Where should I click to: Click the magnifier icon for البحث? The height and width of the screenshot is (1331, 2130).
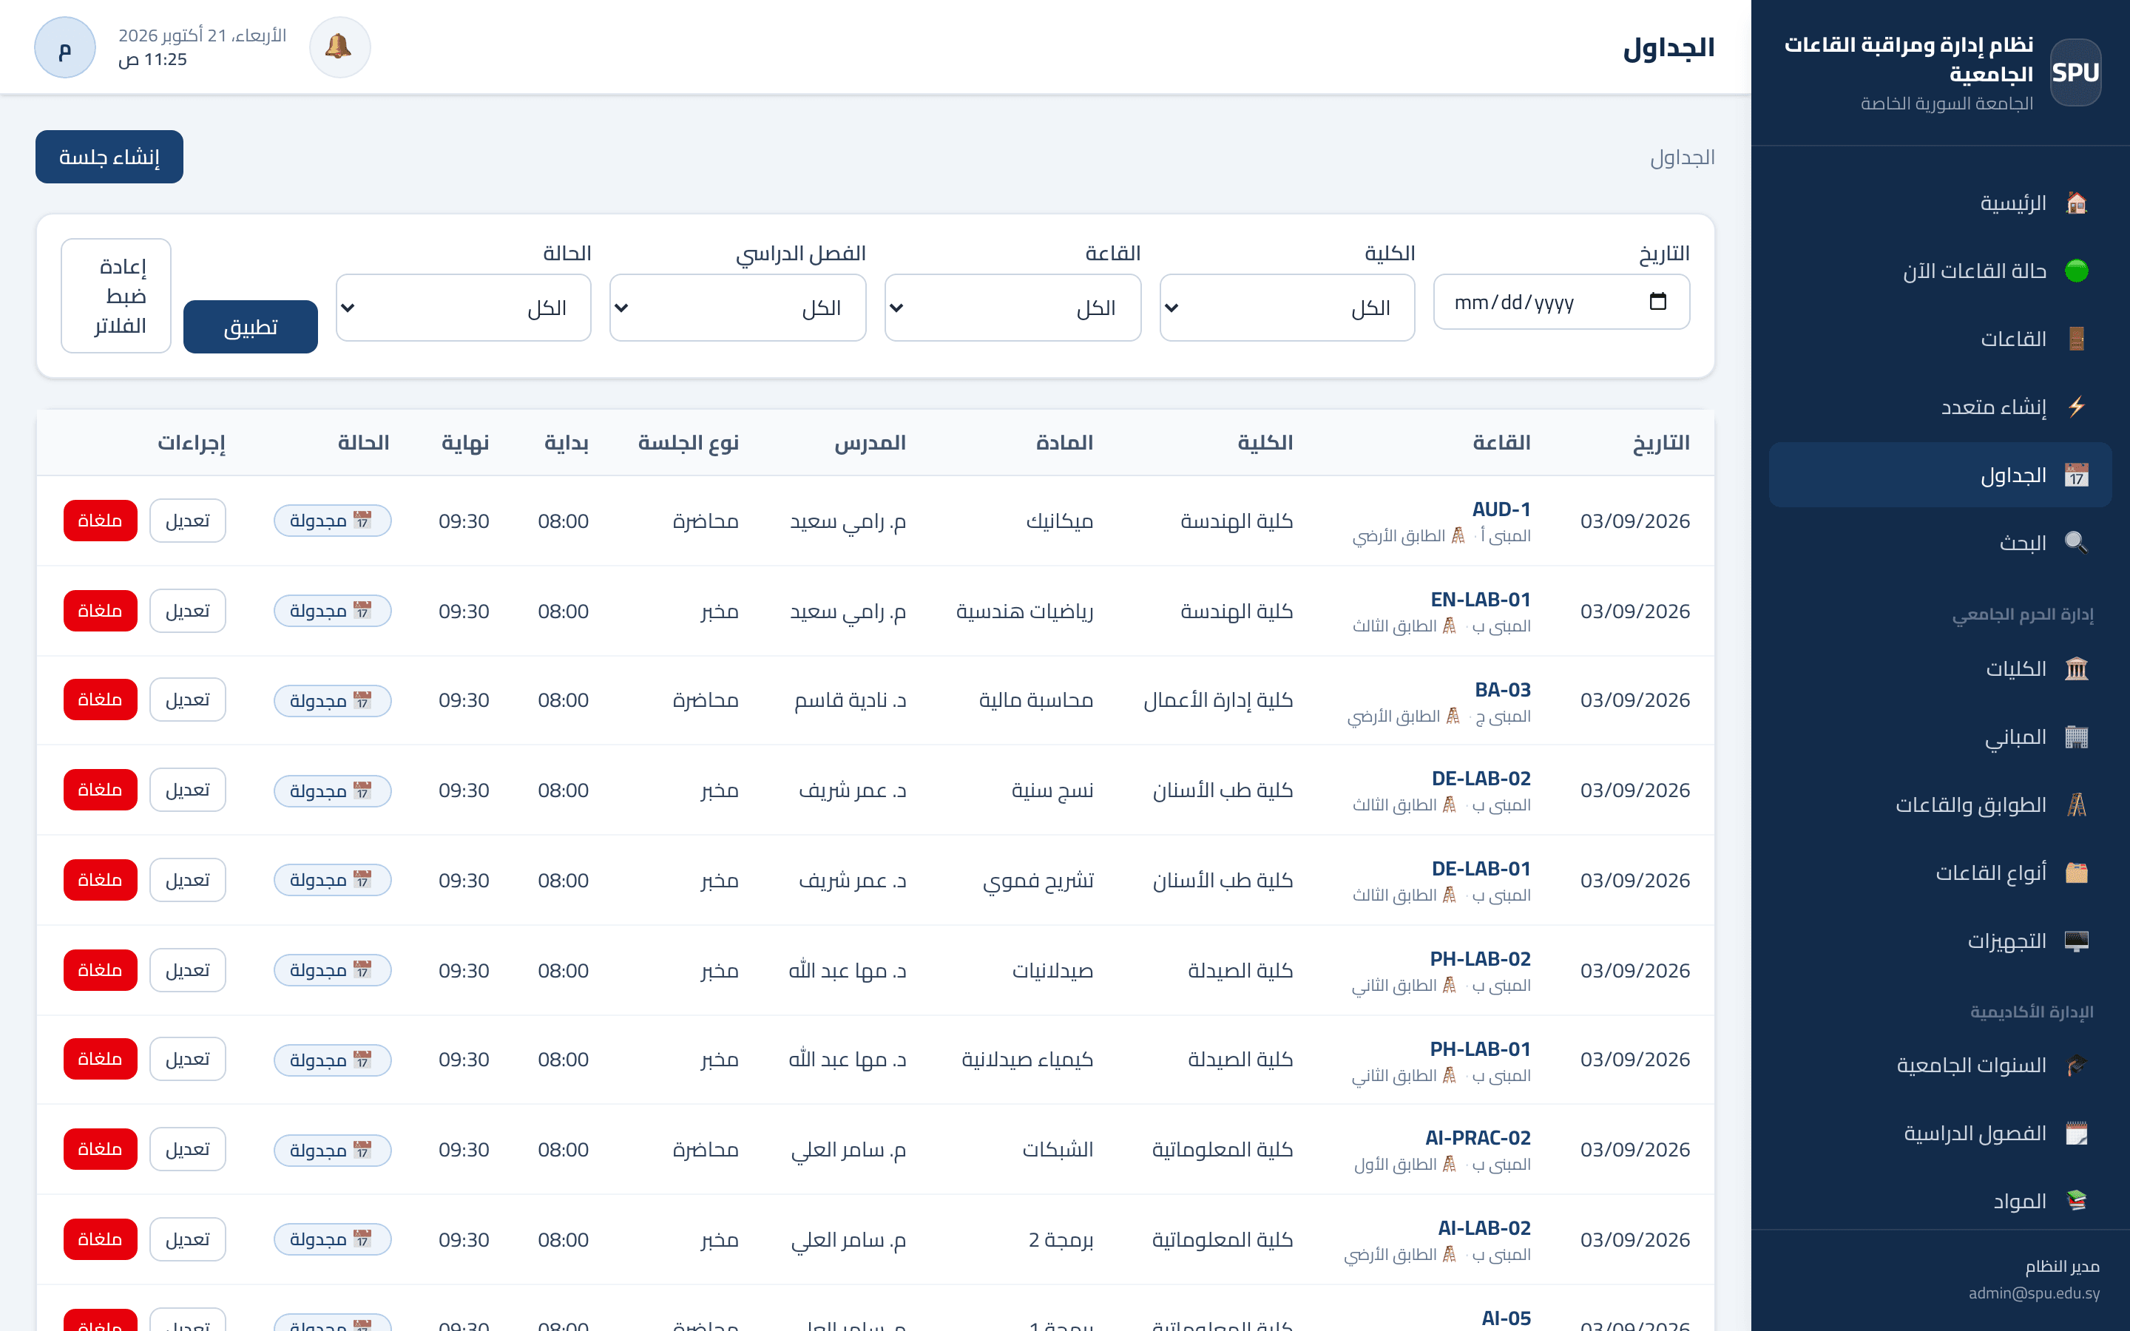[x=2076, y=542]
